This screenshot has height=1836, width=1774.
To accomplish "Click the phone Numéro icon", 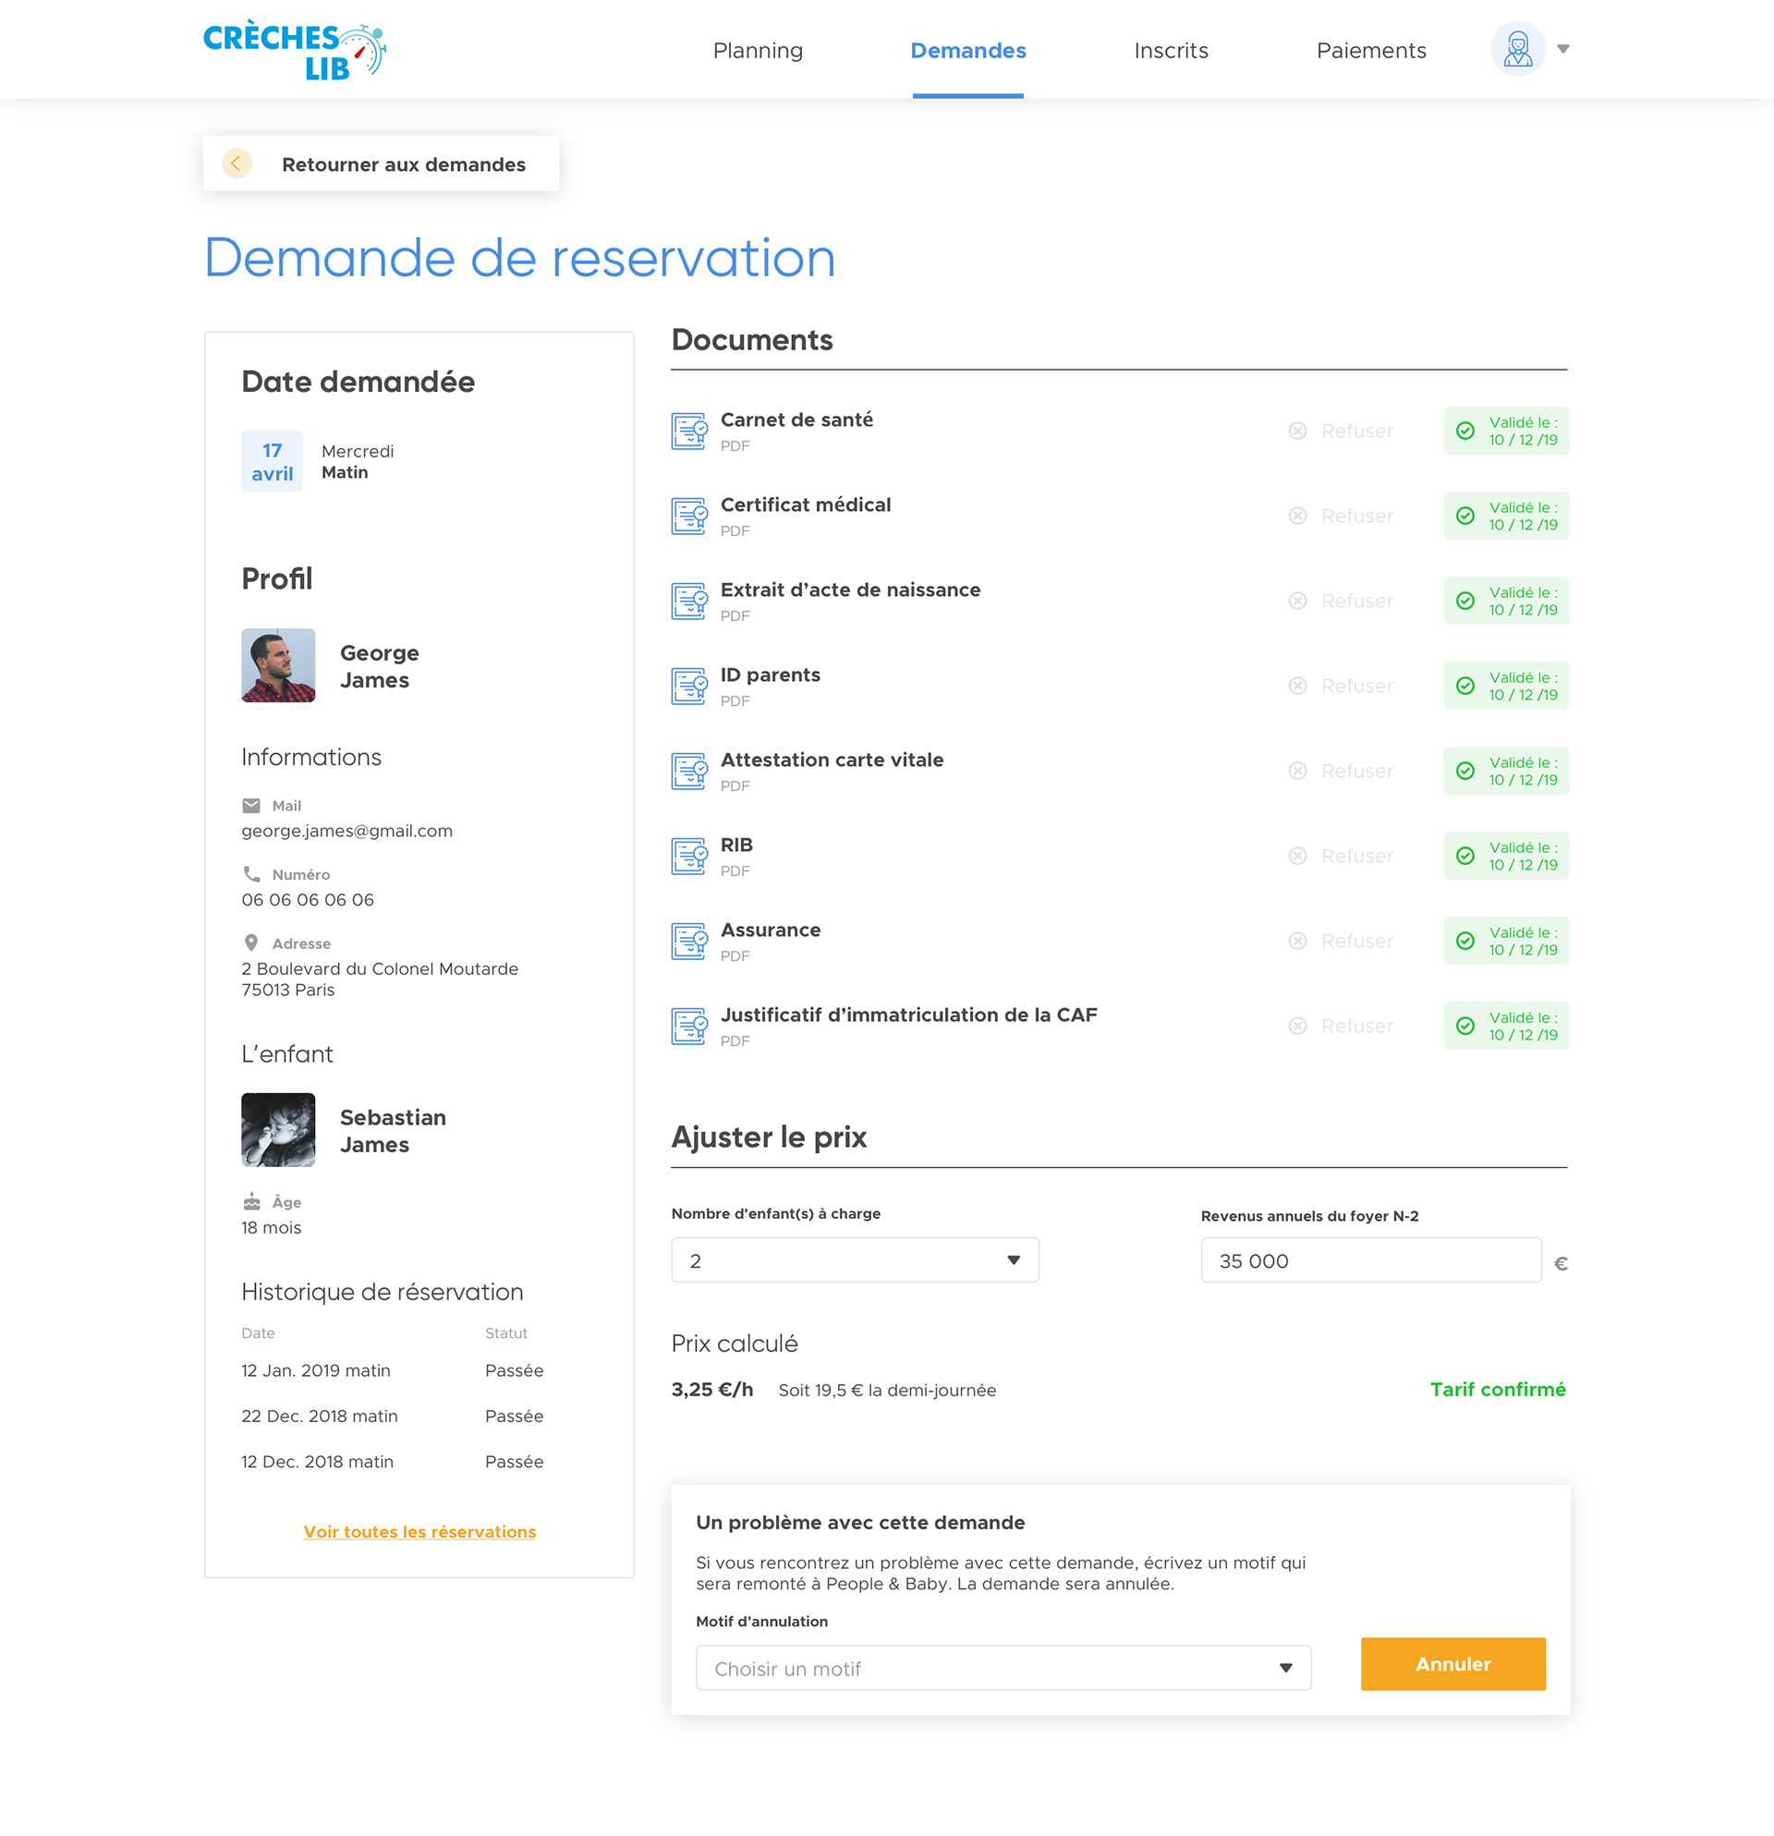I will [251, 874].
